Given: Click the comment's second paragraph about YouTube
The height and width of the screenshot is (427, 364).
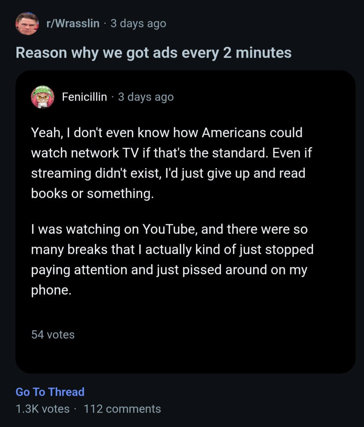Looking at the screenshot, I should [172, 259].
